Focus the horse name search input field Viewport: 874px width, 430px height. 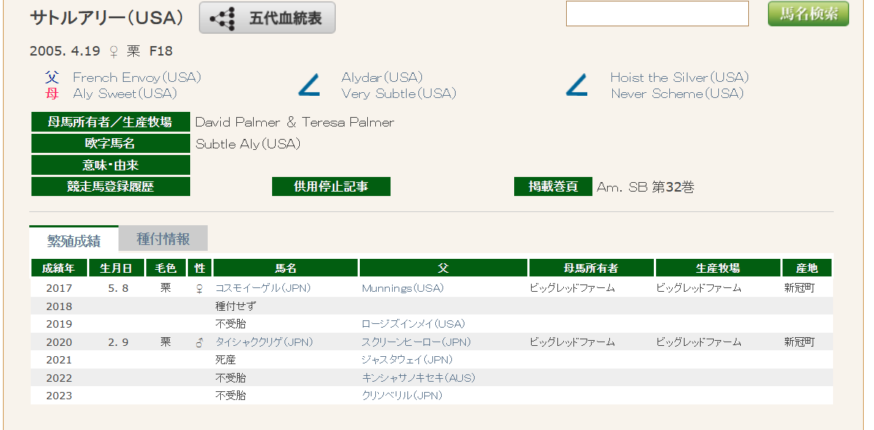(658, 14)
